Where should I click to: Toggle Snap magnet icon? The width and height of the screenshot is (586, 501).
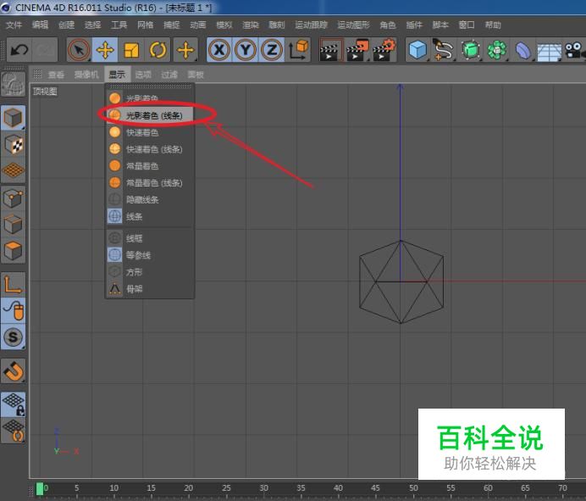pyautogui.click(x=13, y=370)
